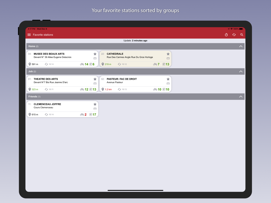This screenshot has height=203, width=271.
Task: Click card icon on Musee Des Beaux Arts
Action: (95, 58)
